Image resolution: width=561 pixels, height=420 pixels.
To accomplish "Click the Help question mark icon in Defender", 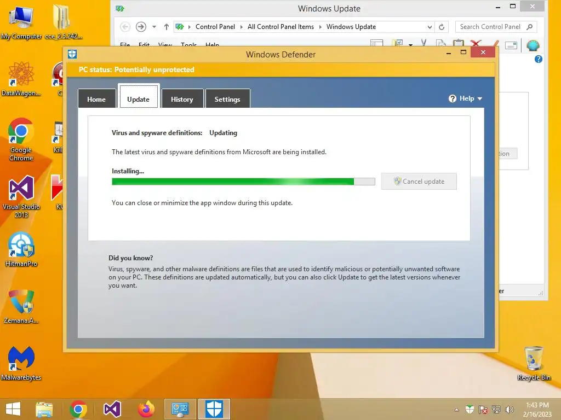I will pyautogui.click(x=453, y=98).
